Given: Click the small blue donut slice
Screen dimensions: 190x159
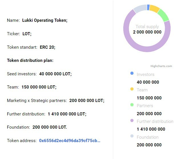Looking at the screenshot, I should point(148,7).
